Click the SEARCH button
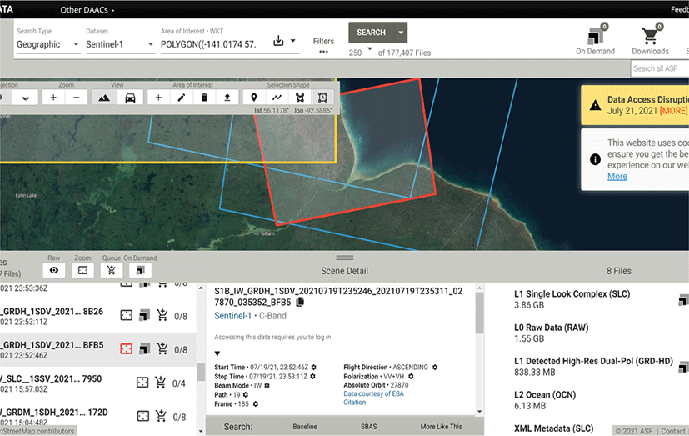Screen dimensions: 689x436 pos(372,33)
